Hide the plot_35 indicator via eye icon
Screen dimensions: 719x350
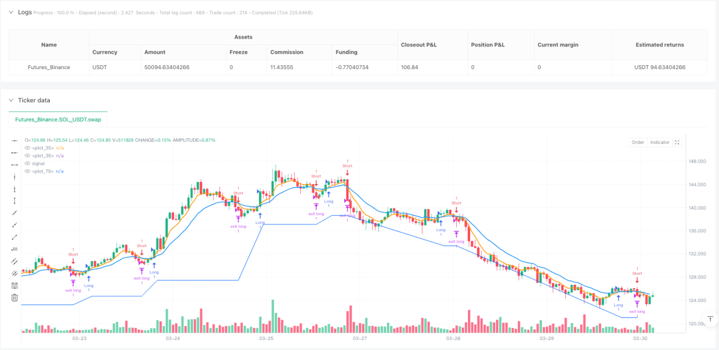coord(28,148)
